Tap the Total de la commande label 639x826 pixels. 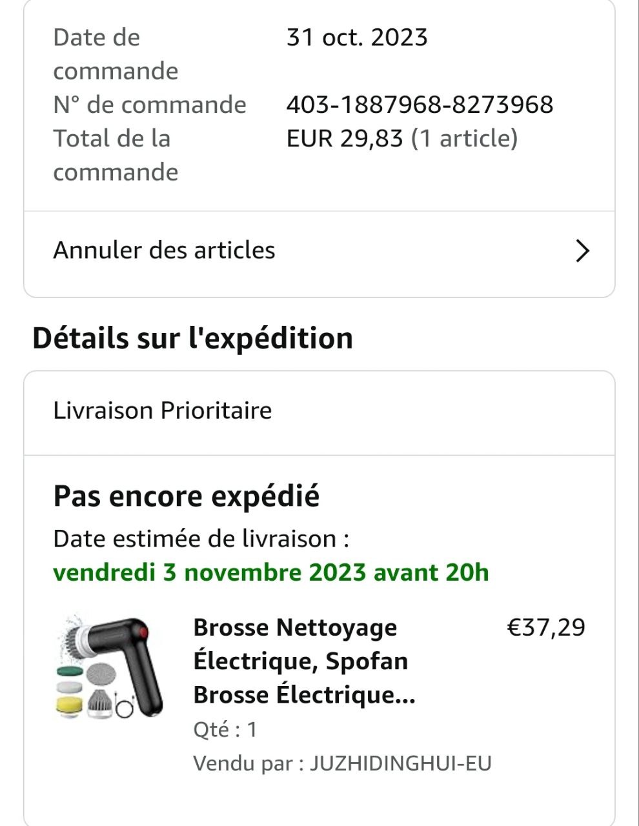click(x=116, y=155)
